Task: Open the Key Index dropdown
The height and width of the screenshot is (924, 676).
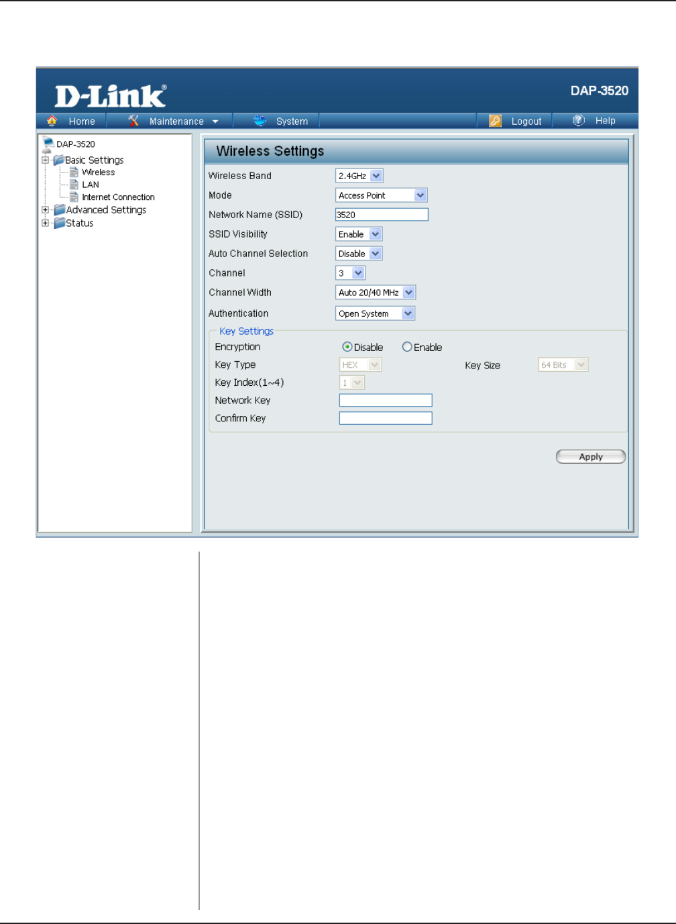Action: pos(351,382)
